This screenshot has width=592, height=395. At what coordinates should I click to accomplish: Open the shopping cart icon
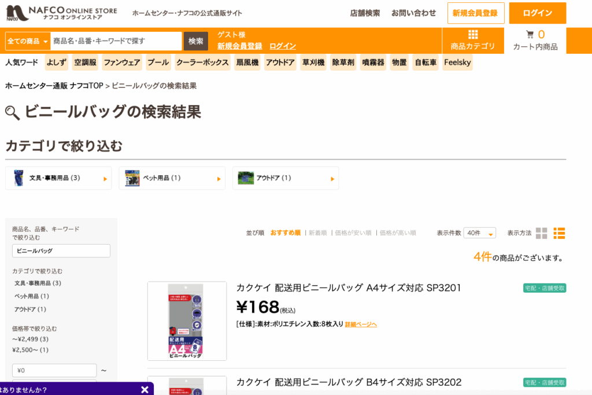530,35
